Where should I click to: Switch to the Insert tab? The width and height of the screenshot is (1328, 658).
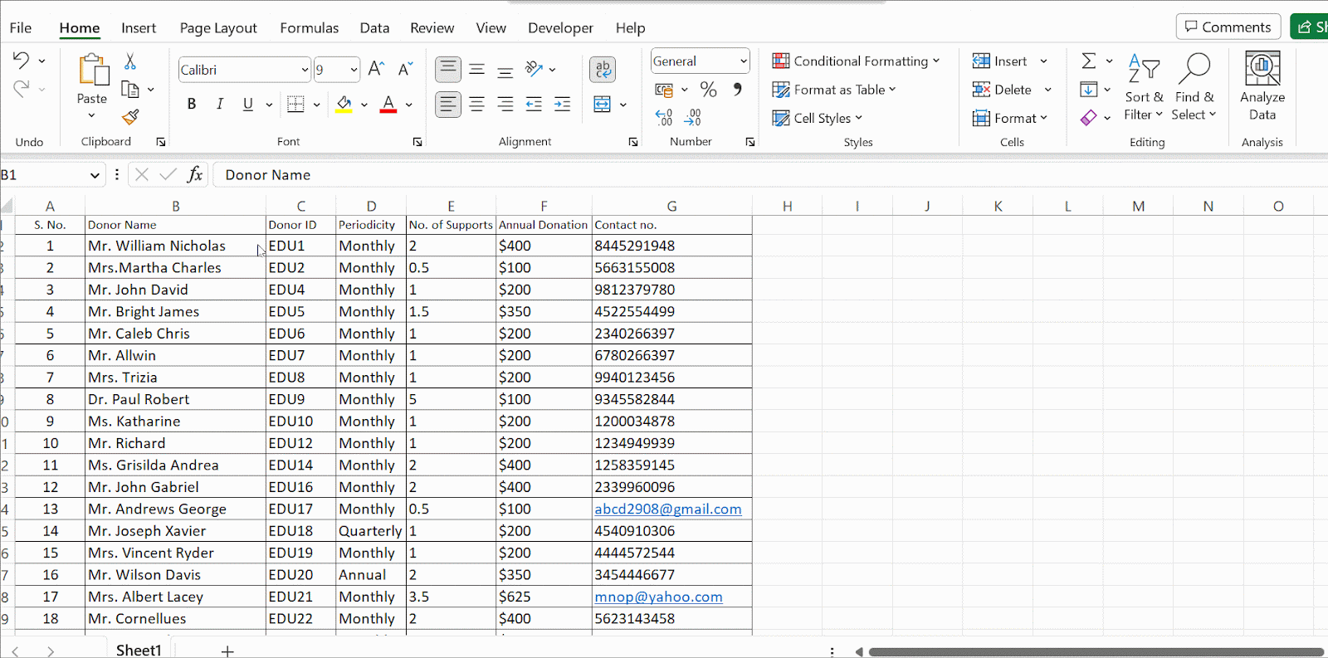click(x=139, y=27)
